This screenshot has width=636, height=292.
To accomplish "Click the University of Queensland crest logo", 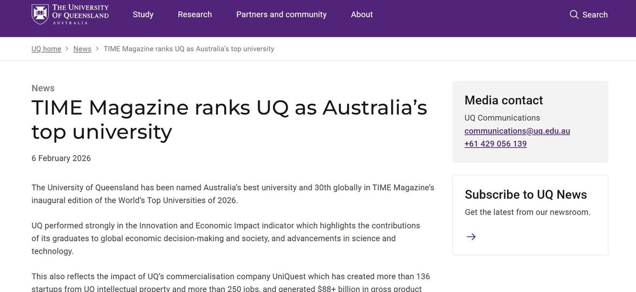I will [40, 14].
